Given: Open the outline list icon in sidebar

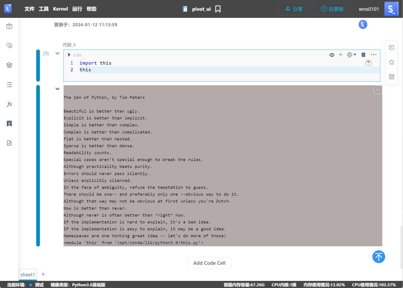Looking at the screenshot, I should tap(9, 85).
